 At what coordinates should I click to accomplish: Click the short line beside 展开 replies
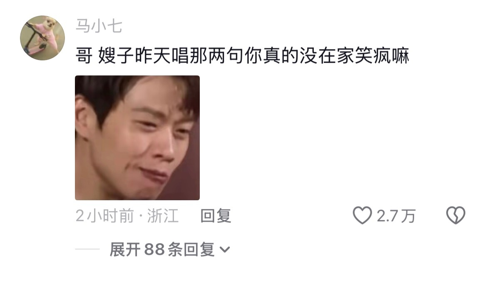(87, 249)
